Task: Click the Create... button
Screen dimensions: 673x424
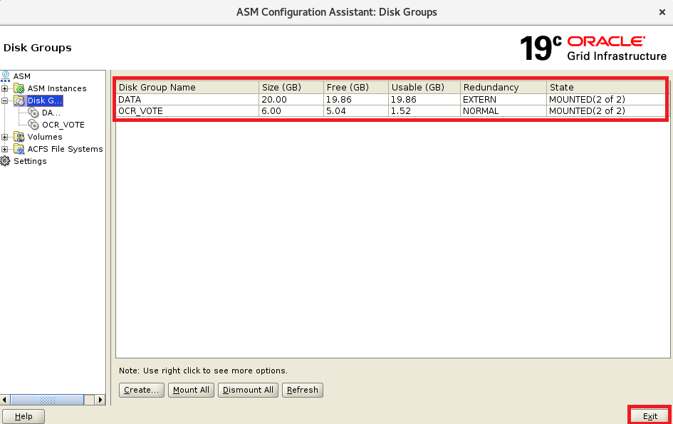Action: coord(141,390)
